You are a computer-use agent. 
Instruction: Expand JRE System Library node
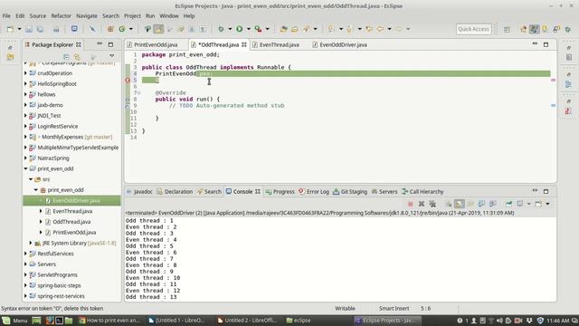pyautogui.click(x=31, y=243)
